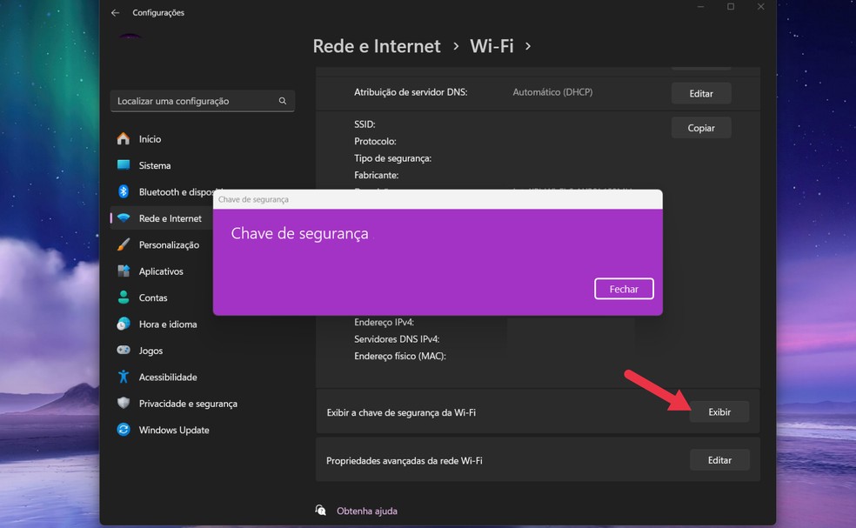
Task: Click the 'Protocolo:' label
Action: [x=375, y=142]
